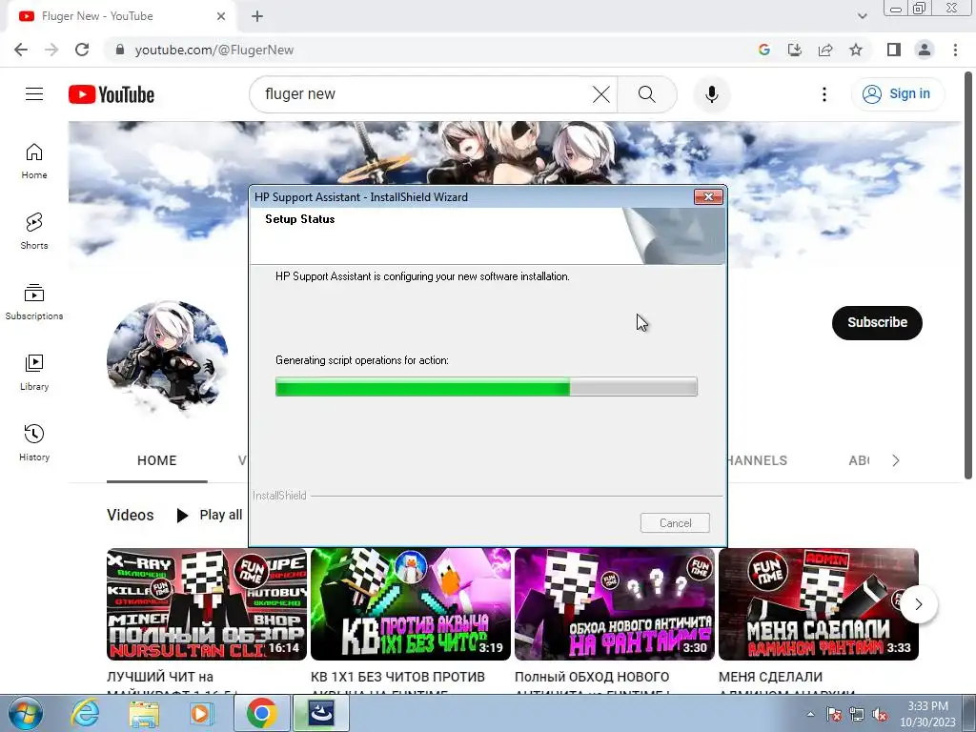
Task: Expand the tab search dropdown
Action: [862, 16]
